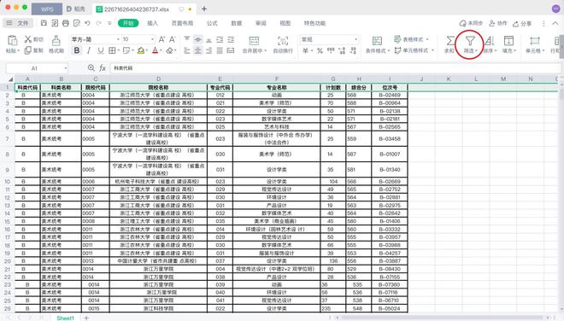Select the Format Painter brush icon
This screenshot has height=321, width=564.
pos(56,40)
